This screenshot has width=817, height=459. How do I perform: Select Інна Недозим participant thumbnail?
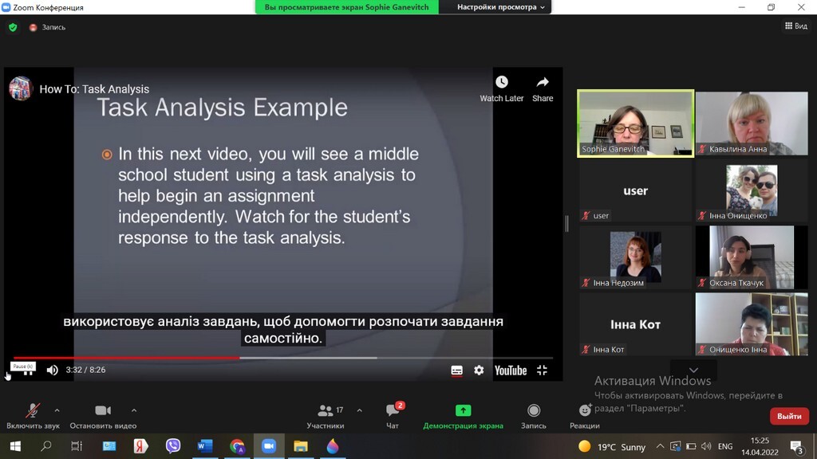coord(635,257)
